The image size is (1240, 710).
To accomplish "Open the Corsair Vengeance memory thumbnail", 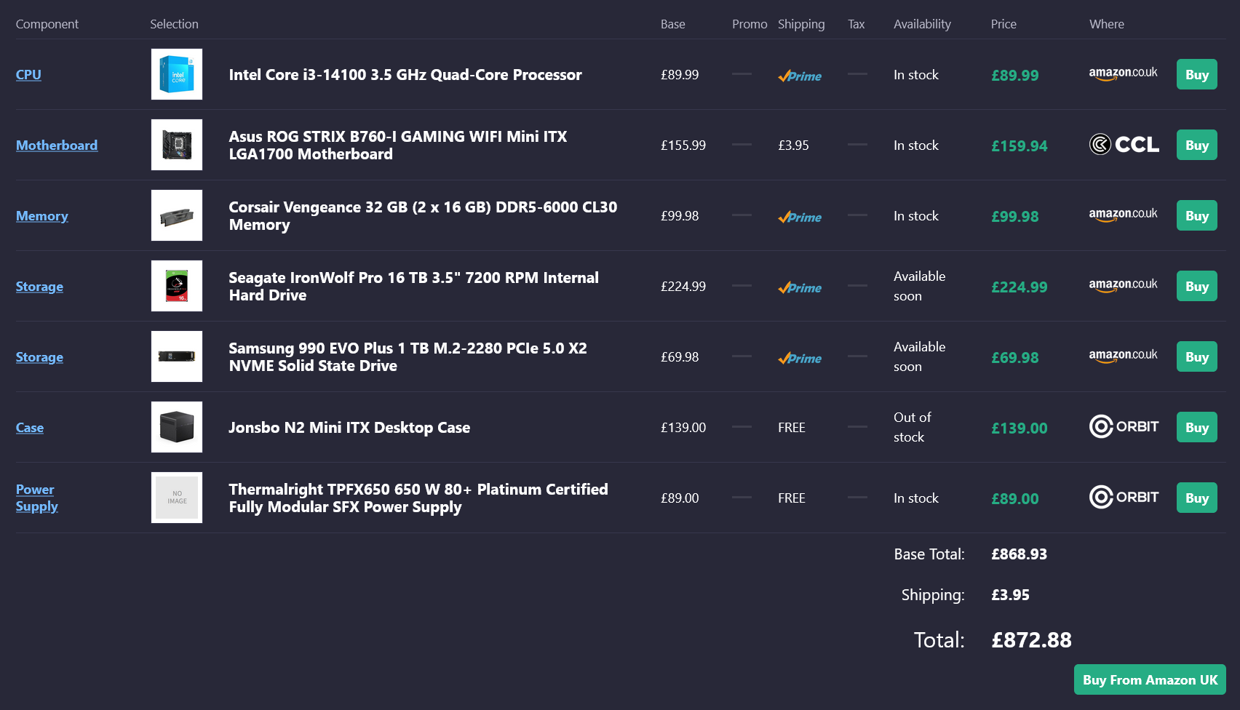I will tap(177, 215).
